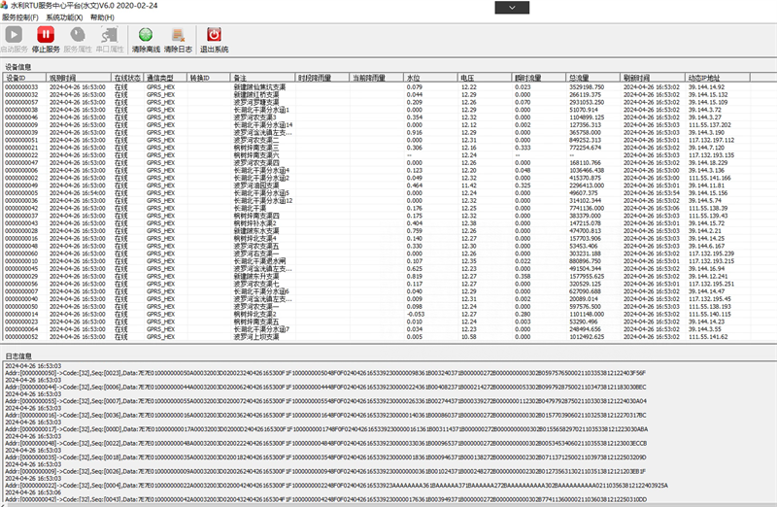Screen dimensions: 777x507
Task: Stop the service with the red 停止服务 icon
Action: [46, 35]
